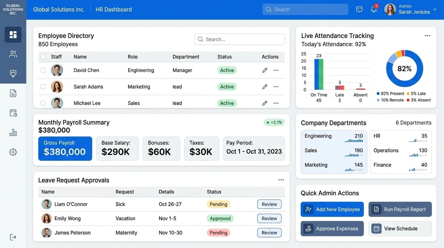Click the logout icon in sidebar
The height and width of the screenshot is (248, 444).
pyautogui.click(x=13, y=237)
